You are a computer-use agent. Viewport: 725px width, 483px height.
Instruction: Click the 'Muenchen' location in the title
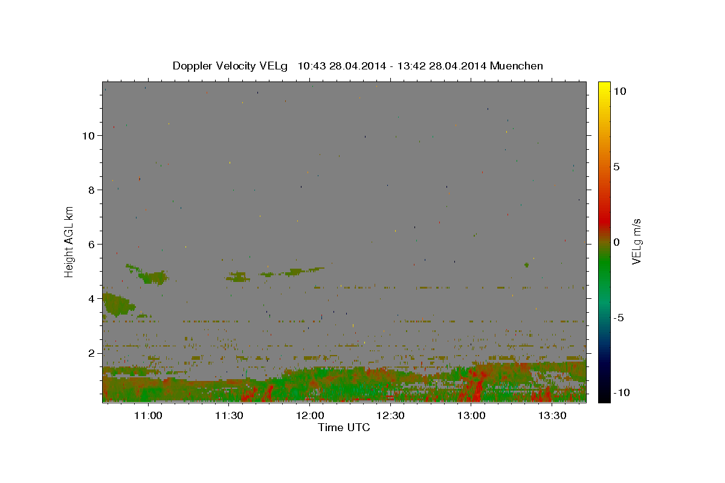pyautogui.click(x=517, y=66)
